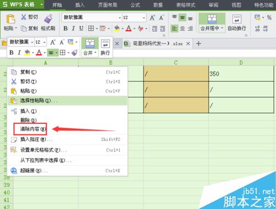Align text to vertical middle in the ribbon
The height and width of the screenshot is (209, 276).
coord(182,18)
